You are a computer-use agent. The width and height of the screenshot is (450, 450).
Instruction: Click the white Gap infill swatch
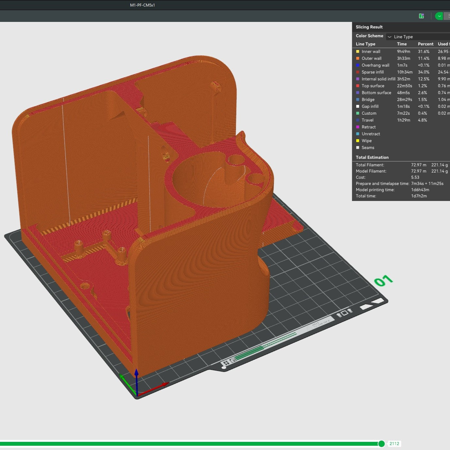coord(358,107)
